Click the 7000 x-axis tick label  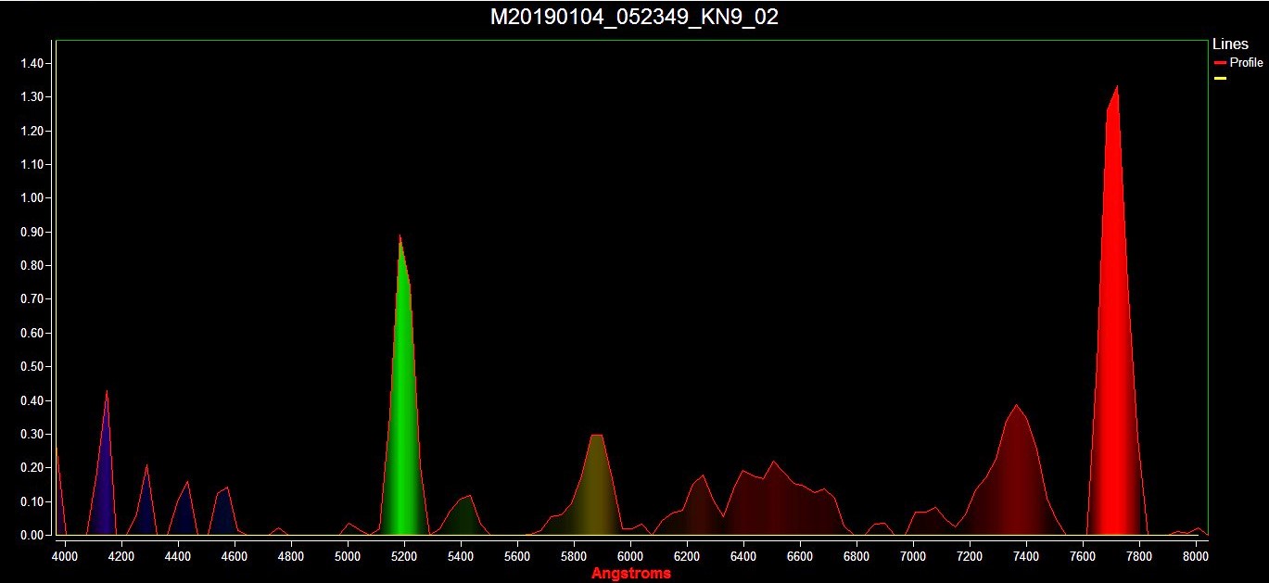[913, 557]
